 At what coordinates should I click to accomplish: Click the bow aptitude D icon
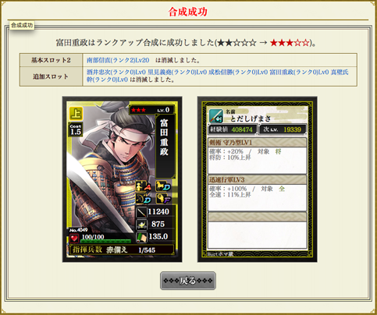[144, 199]
